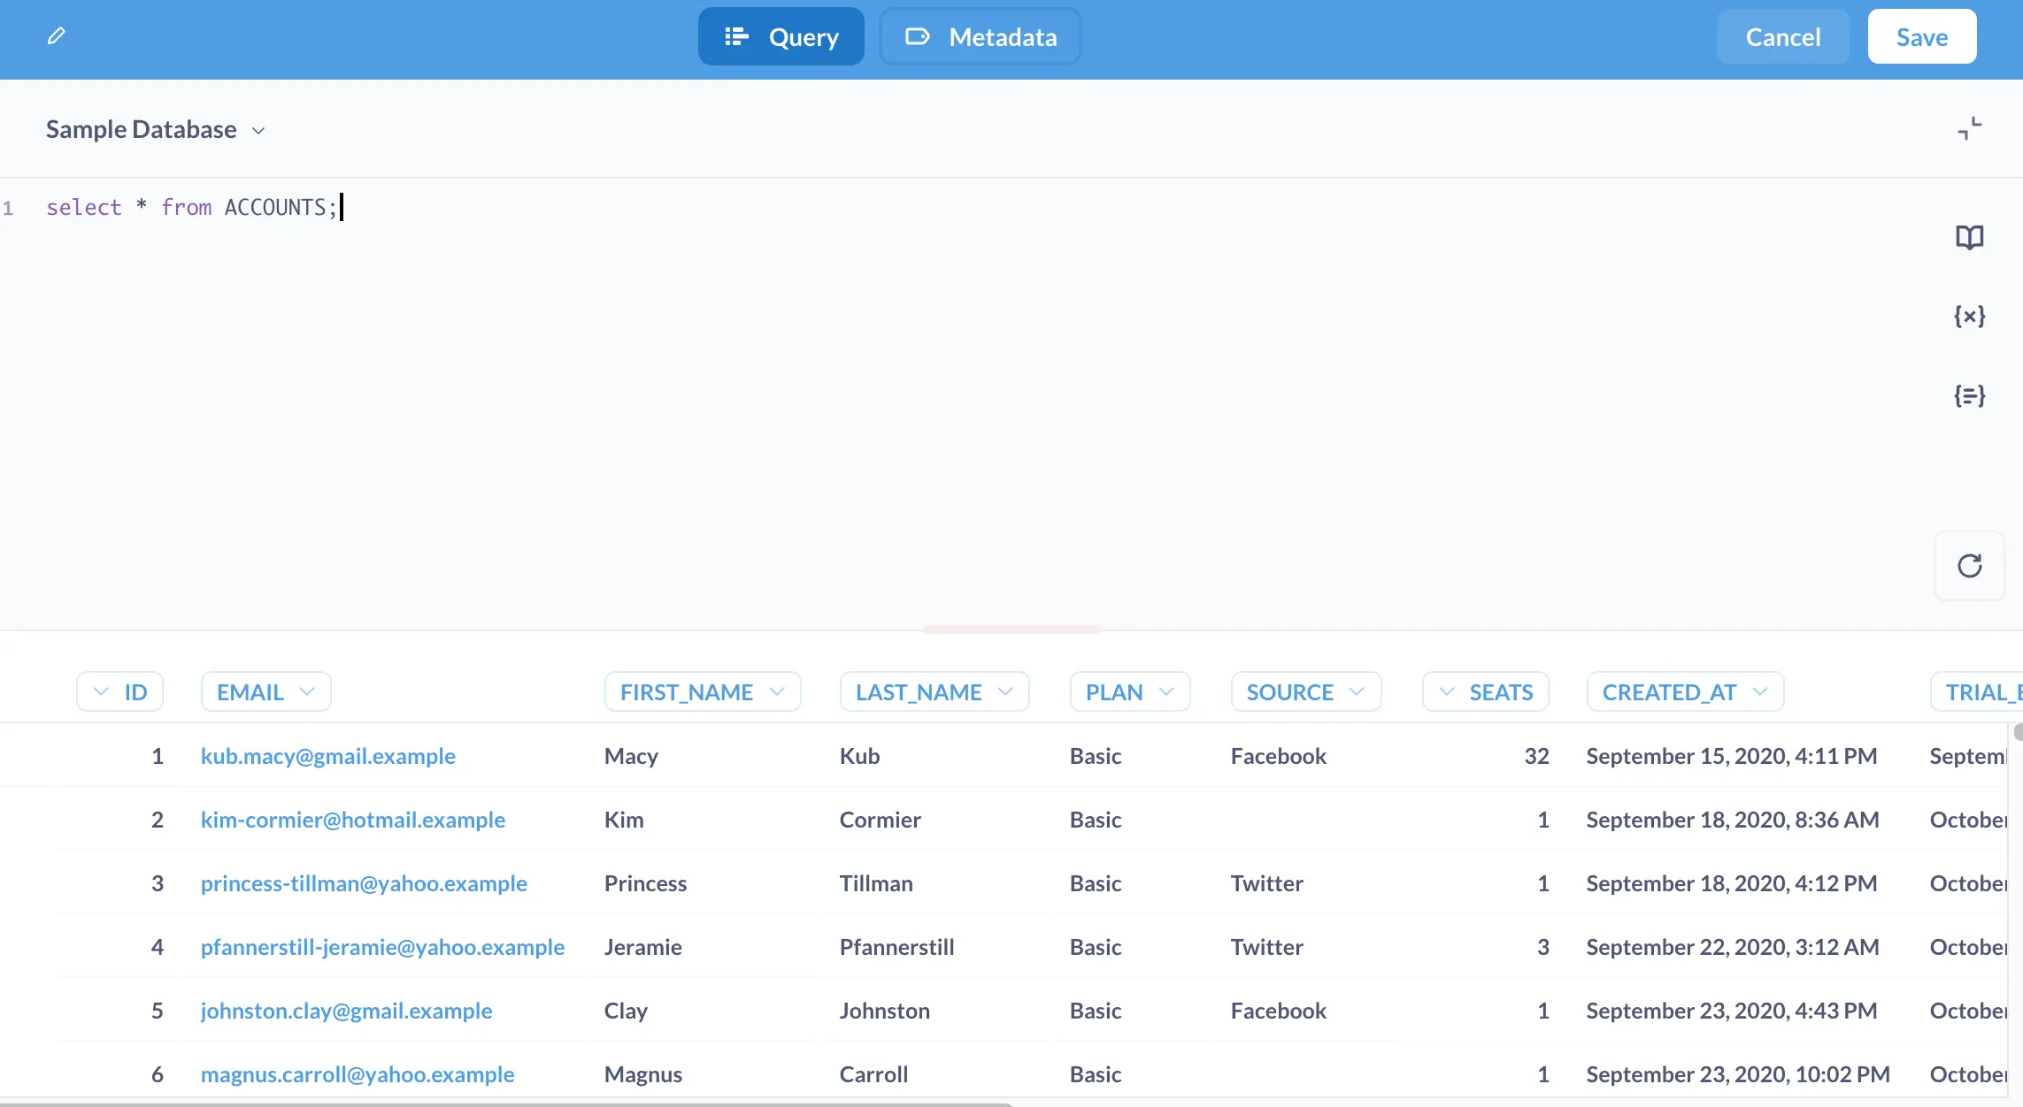Click the horizontal scrollbar below the results
The image size is (2023, 1107).
[504, 1103]
